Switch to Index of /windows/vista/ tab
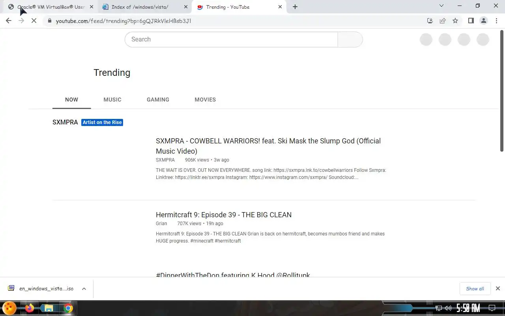Viewport: 505px width, 316px height. [x=145, y=7]
